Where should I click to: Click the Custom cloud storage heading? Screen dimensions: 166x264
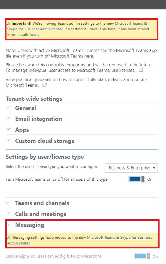coord(45,141)
